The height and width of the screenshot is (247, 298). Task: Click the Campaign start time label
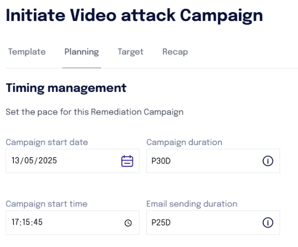(46, 204)
